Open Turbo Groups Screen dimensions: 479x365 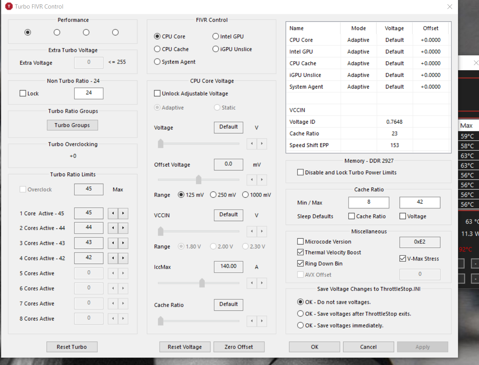click(x=72, y=125)
